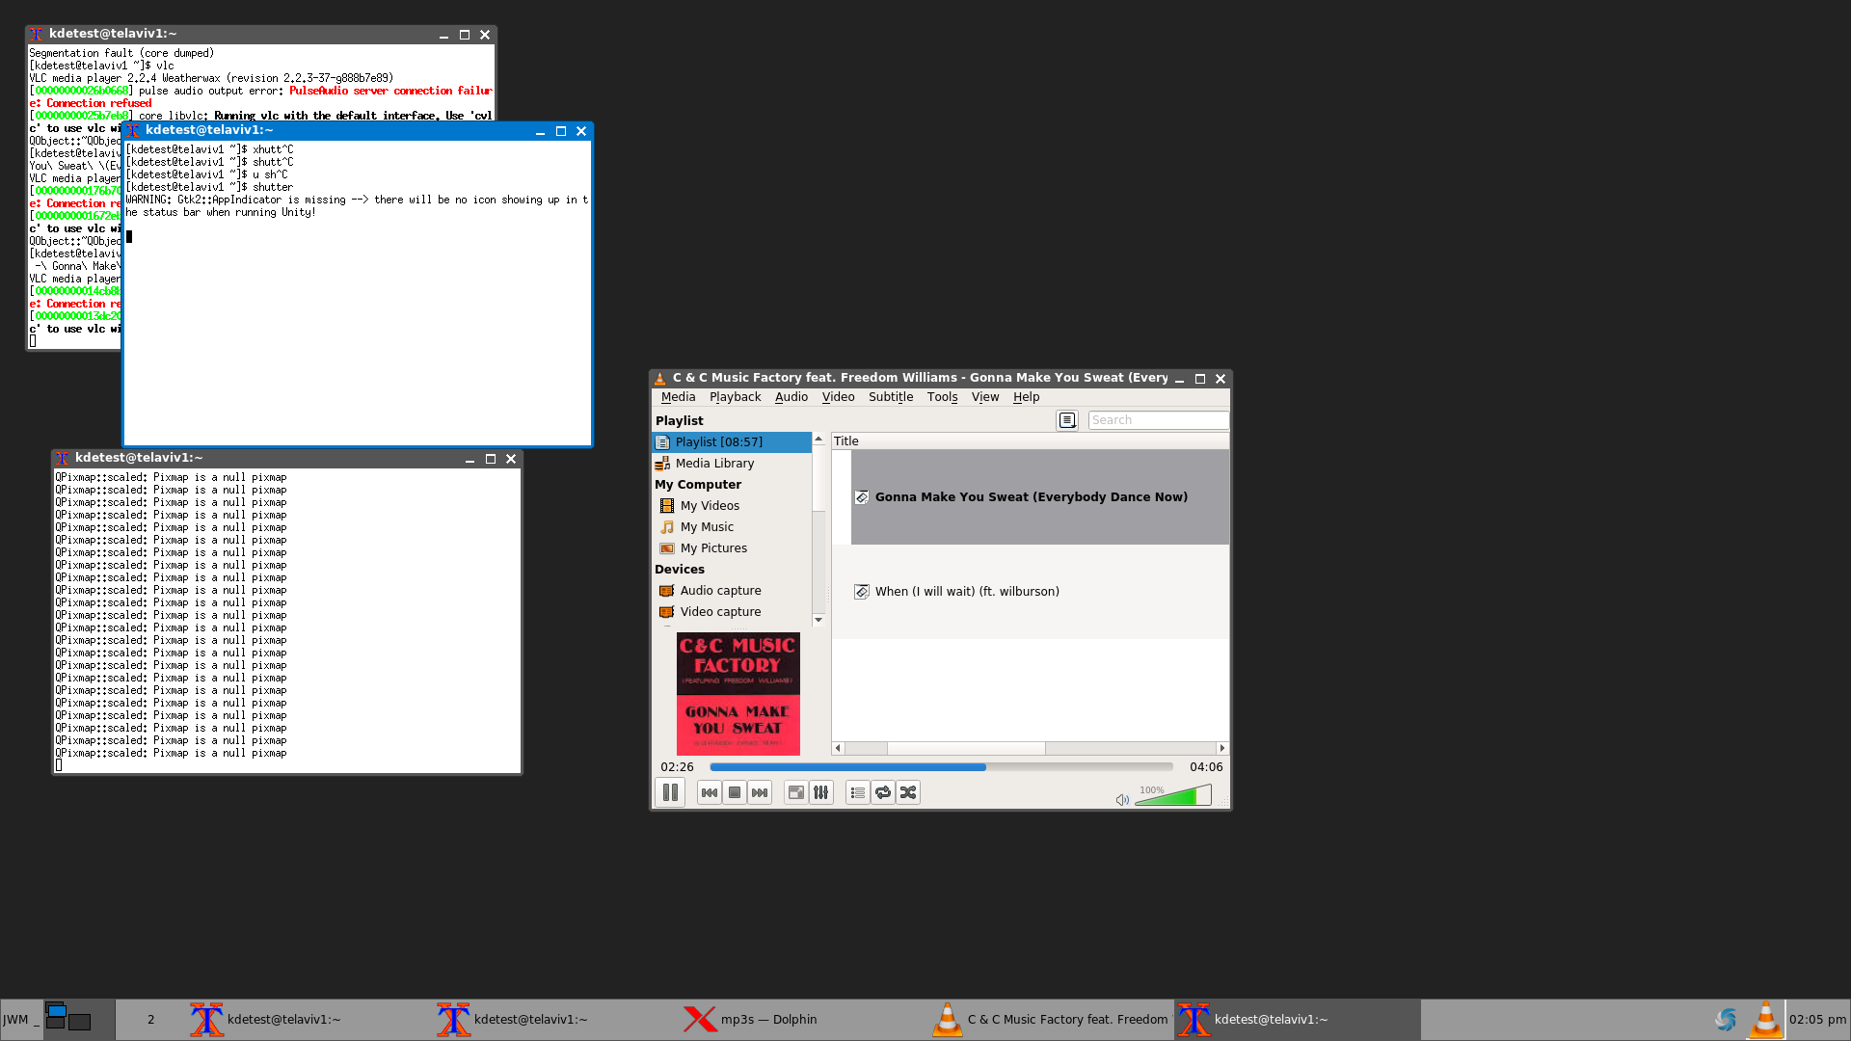Open My Pictures in VLC sidebar
The height and width of the screenshot is (1041, 1851).
tap(732, 548)
